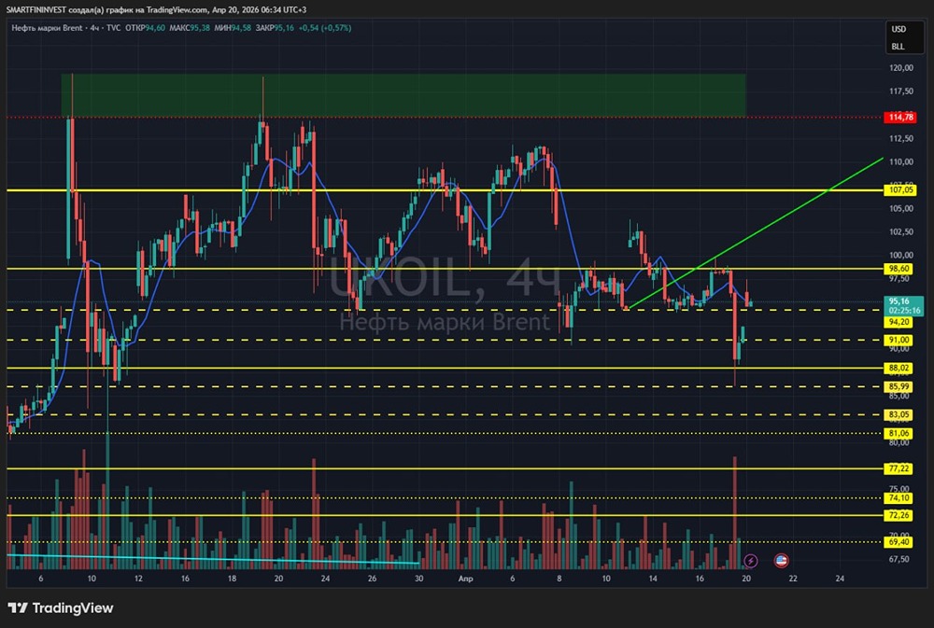
Task: Click the 91,00 price level label
Action: tap(900, 341)
